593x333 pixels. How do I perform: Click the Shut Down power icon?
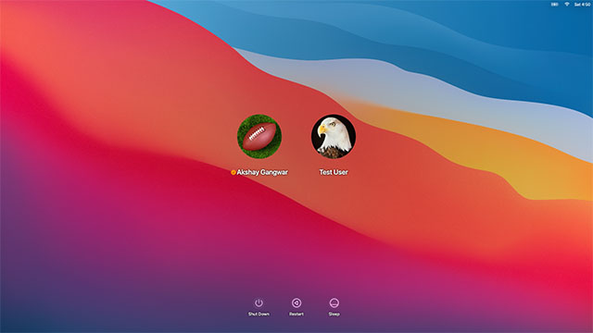point(259,302)
